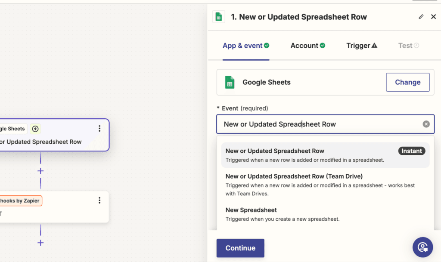
Task: Open the kebab menu on the Webhooks by Zapier step
Action: click(x=99, y=200)
